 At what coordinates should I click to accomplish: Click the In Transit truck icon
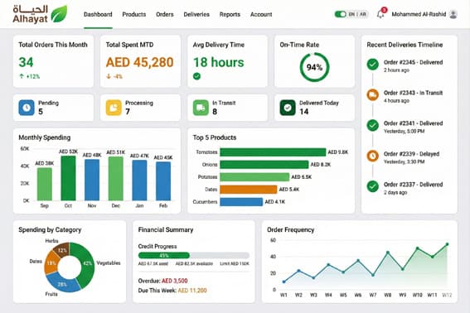[x=201, y=108]
